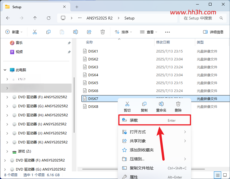Add a new tab with the plus

click(77, 7)
